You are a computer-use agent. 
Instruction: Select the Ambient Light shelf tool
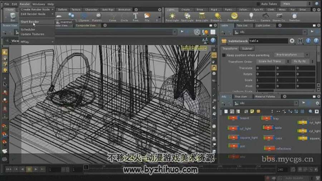pos(250,17)
